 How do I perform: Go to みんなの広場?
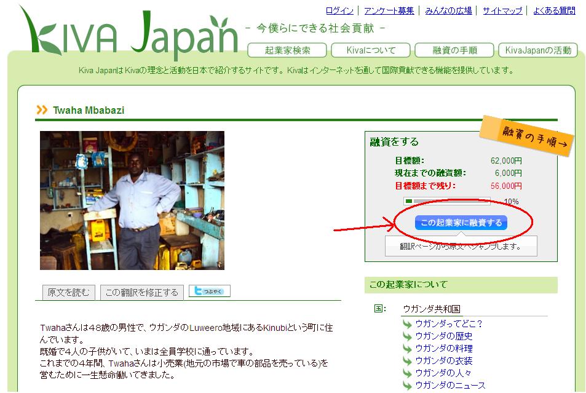point(448,10)
